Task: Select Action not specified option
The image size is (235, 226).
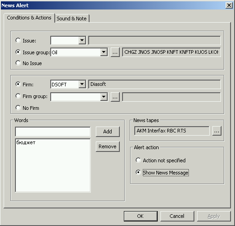Action: 138,160
